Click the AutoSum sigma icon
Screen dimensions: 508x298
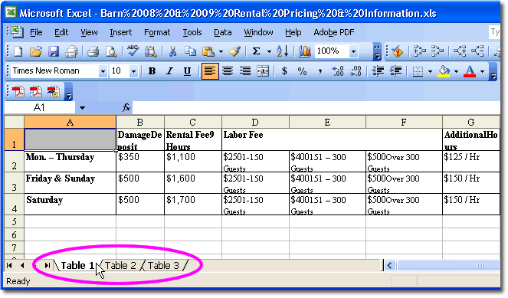pyautogui.click(x=256, y=51)
